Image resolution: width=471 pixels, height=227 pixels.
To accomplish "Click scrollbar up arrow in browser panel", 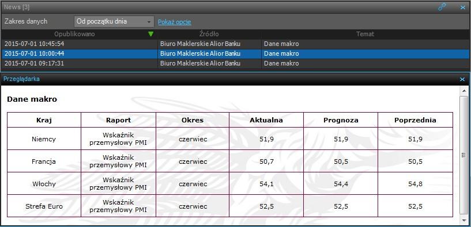I will tap(464, 90).
